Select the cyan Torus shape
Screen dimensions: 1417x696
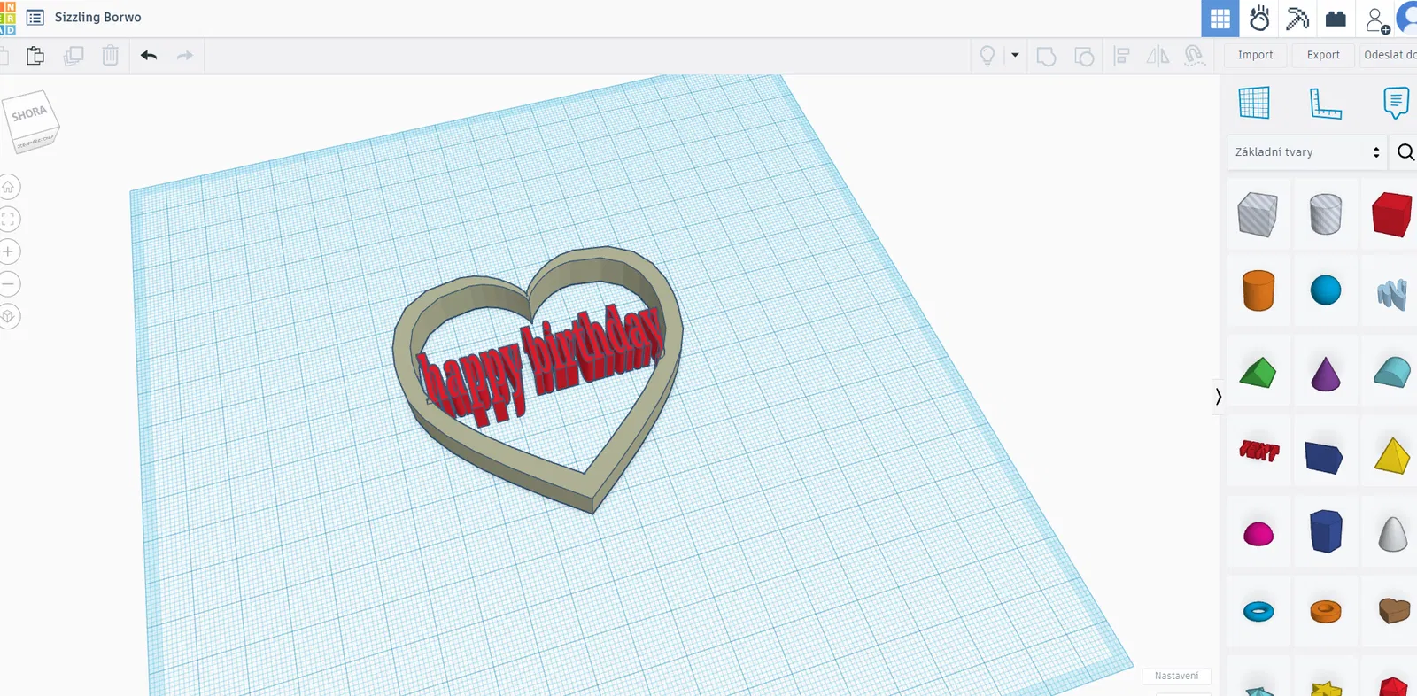[1258, 611]
